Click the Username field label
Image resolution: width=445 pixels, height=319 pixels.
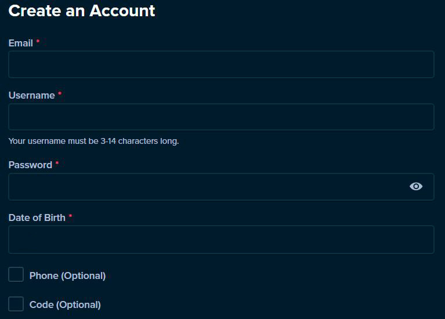pos(32,95)
